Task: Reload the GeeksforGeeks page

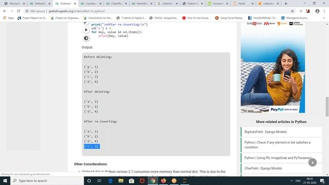Action: click(x=19, y=11)
